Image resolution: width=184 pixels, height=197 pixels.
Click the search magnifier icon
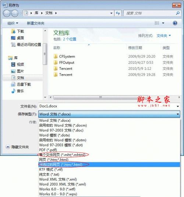pyautogui.click(x=178, y=13)
